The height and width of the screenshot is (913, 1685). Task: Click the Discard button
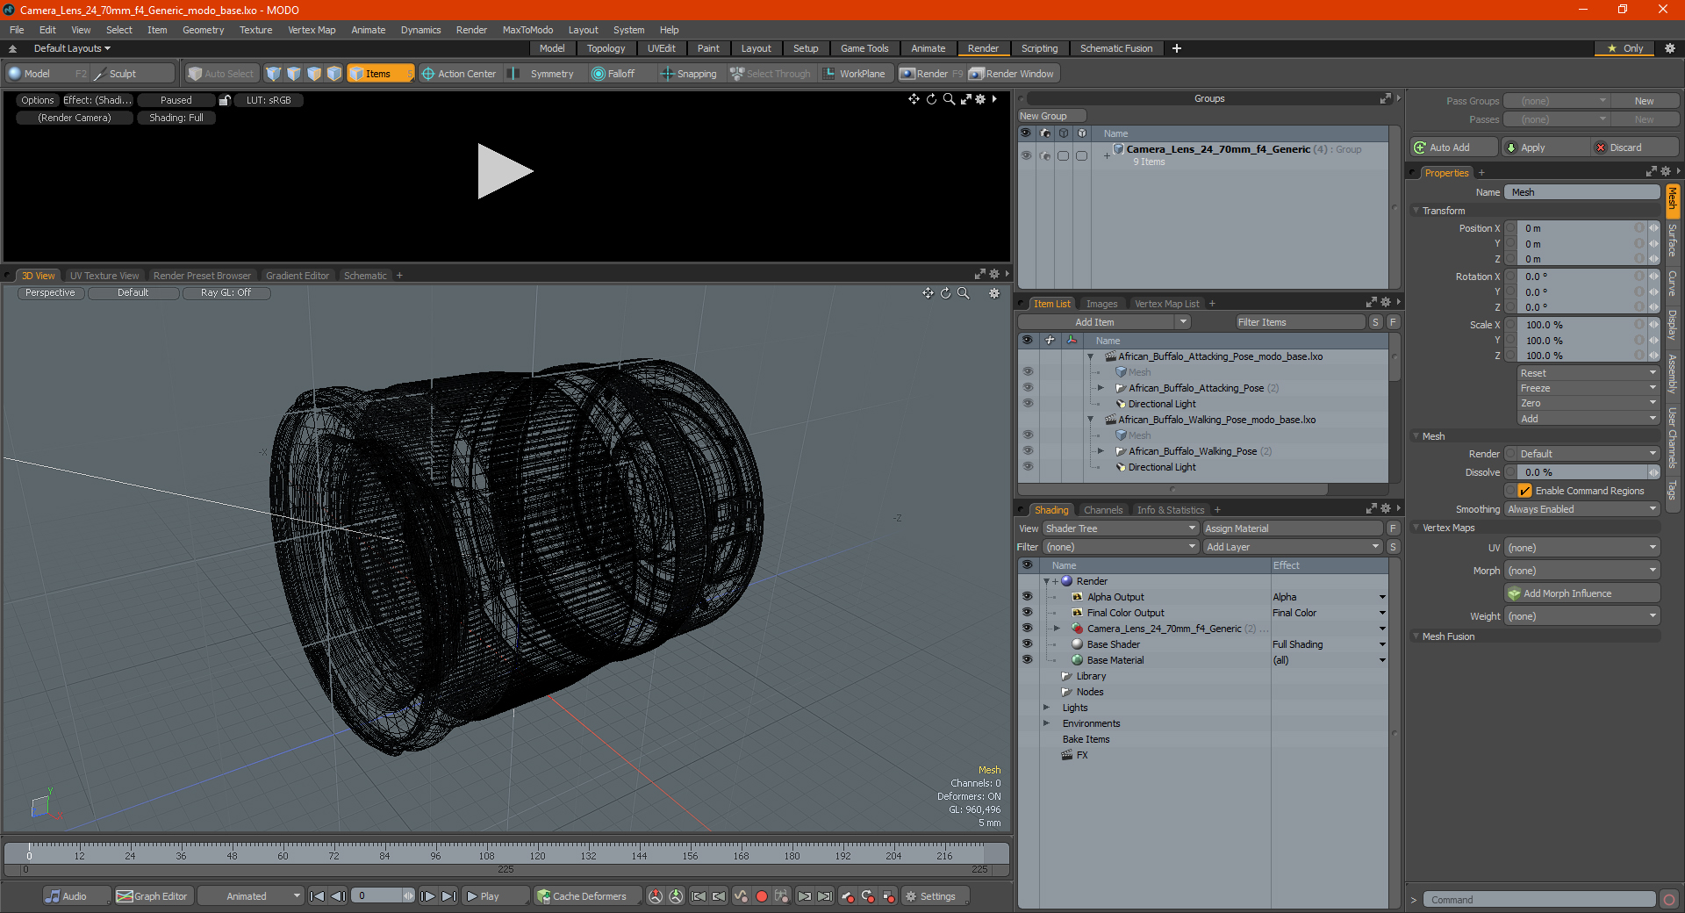point(1635,147)
